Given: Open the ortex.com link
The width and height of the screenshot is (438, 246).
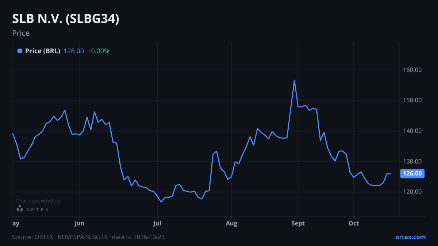Looking at the screenshot, I should [410, 237].
